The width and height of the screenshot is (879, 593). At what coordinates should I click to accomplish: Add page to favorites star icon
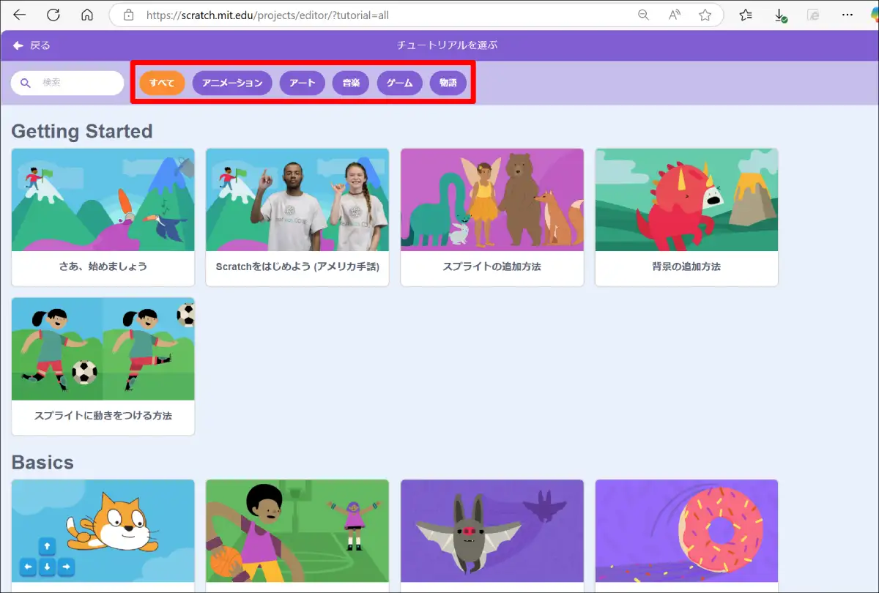tap(705, 15)
